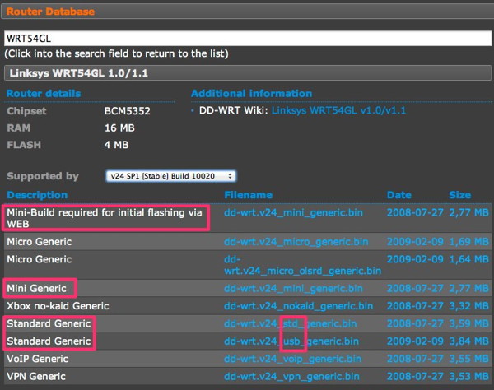The height and width of the screenshot is (390, 494).
Task: Open the v24 SP1 Stable Build dropdown
Action: coord(170,176)
